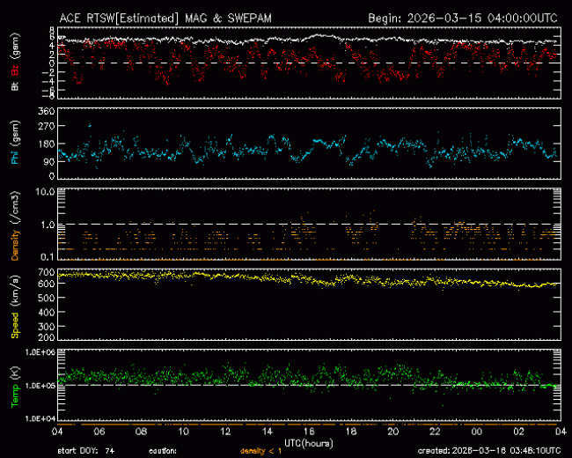The image size is (572, 458).
Task: Click the '14' hour label
Action: click(x=268, y=432)
